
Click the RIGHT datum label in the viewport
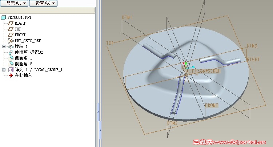[253, 60]
